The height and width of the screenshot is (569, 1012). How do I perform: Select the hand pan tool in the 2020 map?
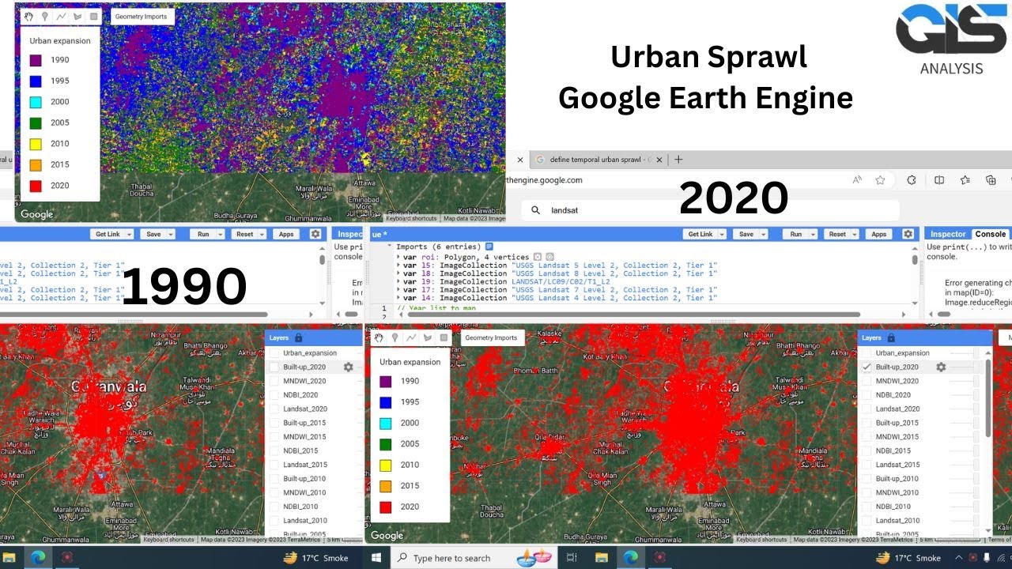tap(379, 337)
